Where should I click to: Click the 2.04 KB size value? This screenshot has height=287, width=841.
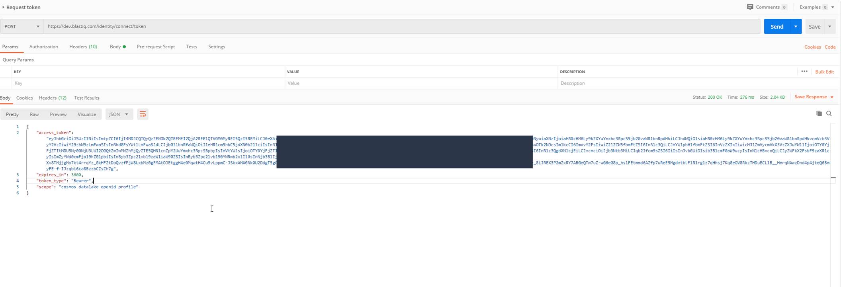point(777,97)
